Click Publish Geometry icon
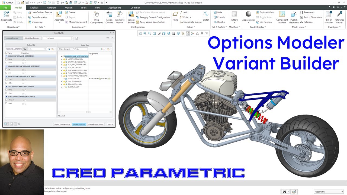 294,14
